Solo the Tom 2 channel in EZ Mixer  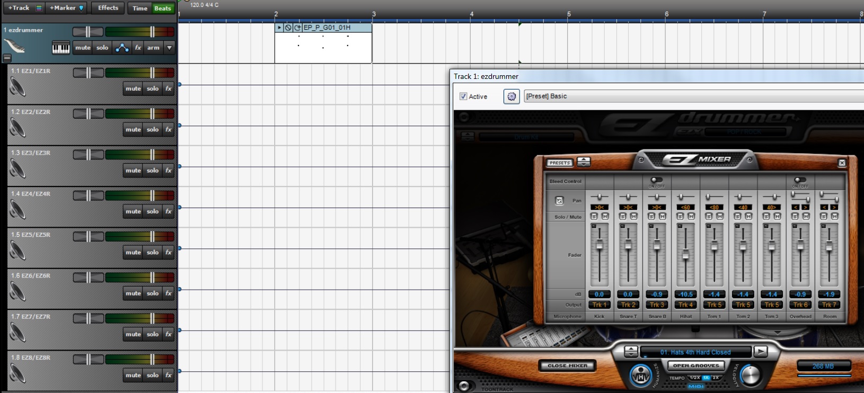pos(737,217)
